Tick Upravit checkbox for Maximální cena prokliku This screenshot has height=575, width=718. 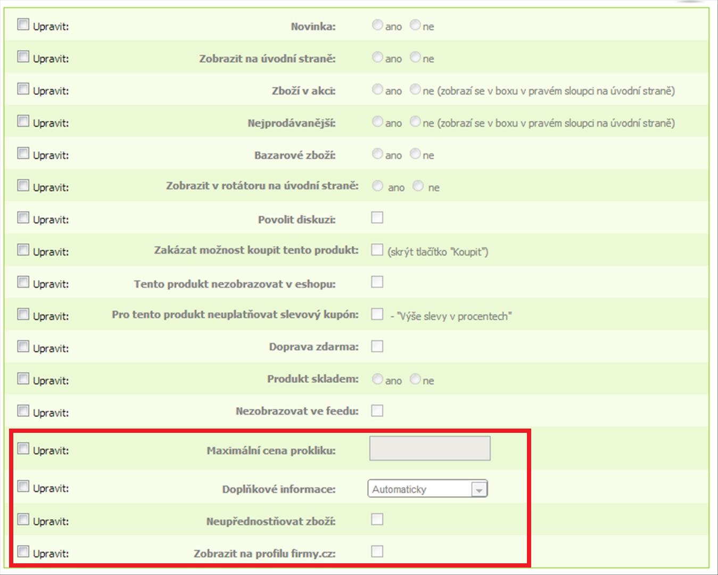pos(23,449)
